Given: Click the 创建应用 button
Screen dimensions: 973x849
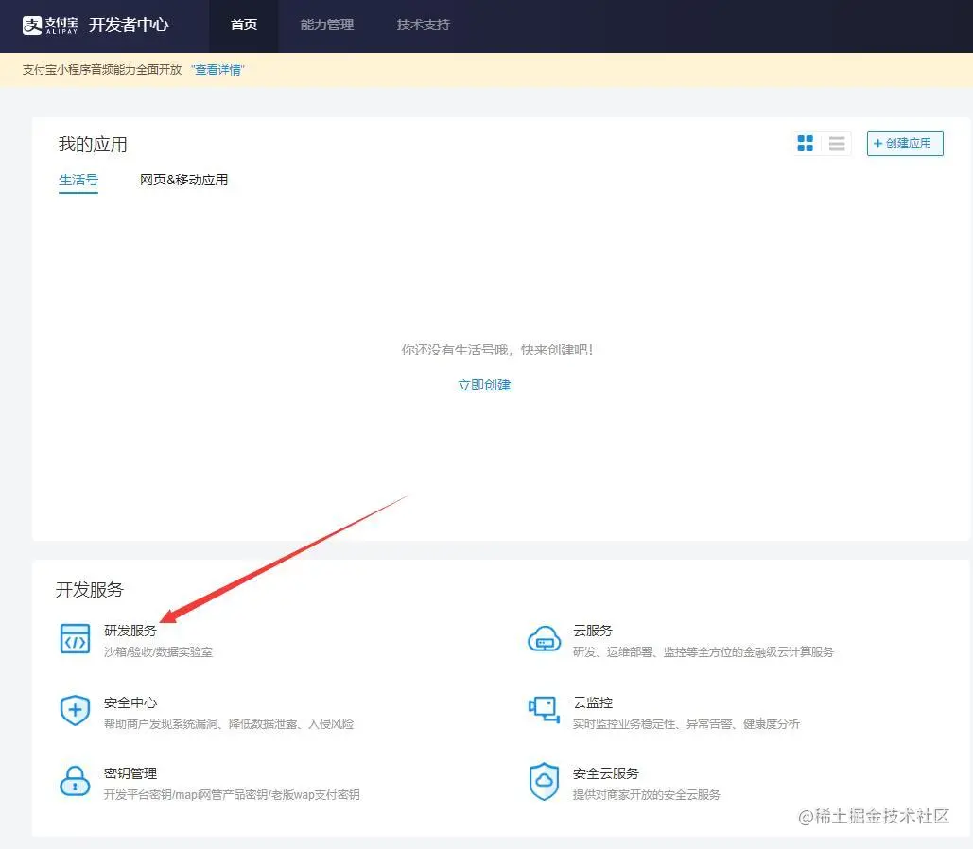Looking at the screenshot, I should 905,144.
